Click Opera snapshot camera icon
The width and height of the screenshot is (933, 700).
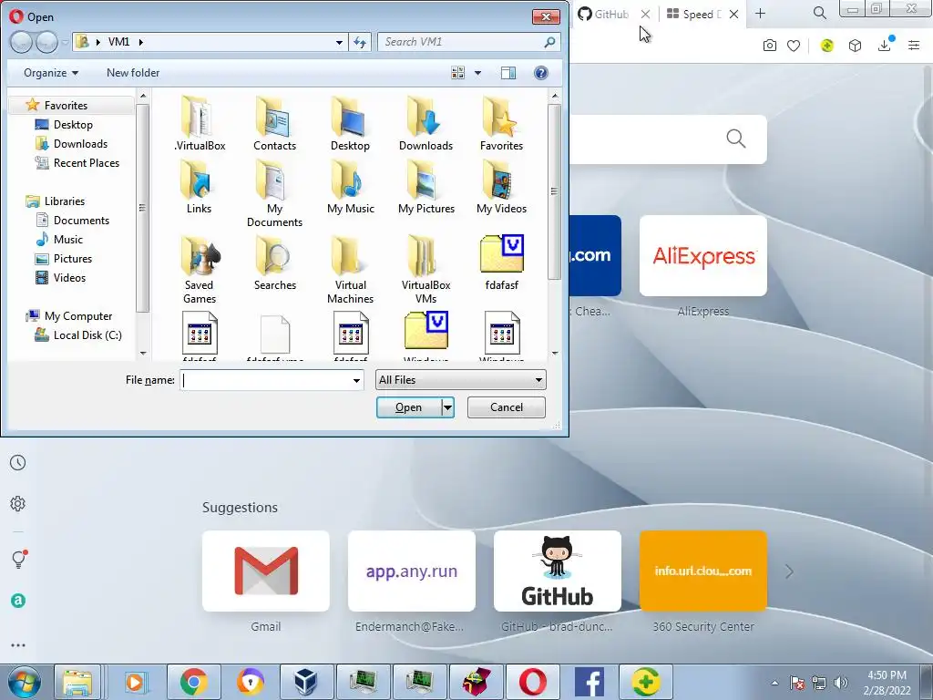(x=769, y=46)
